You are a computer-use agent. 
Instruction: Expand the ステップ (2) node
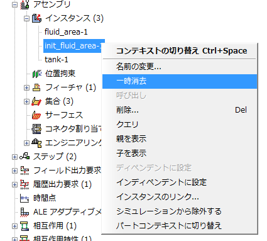click(14, 157)
